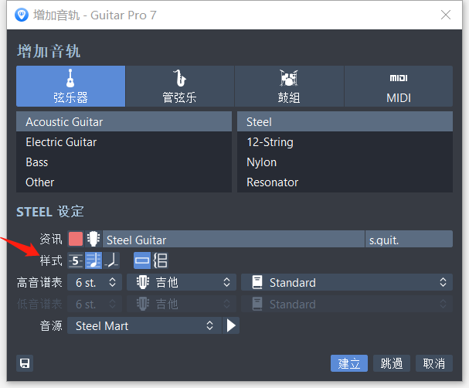Screen dimensions: 469x388
Task: Choose 12-String guitar type
Action: point(345,142)
